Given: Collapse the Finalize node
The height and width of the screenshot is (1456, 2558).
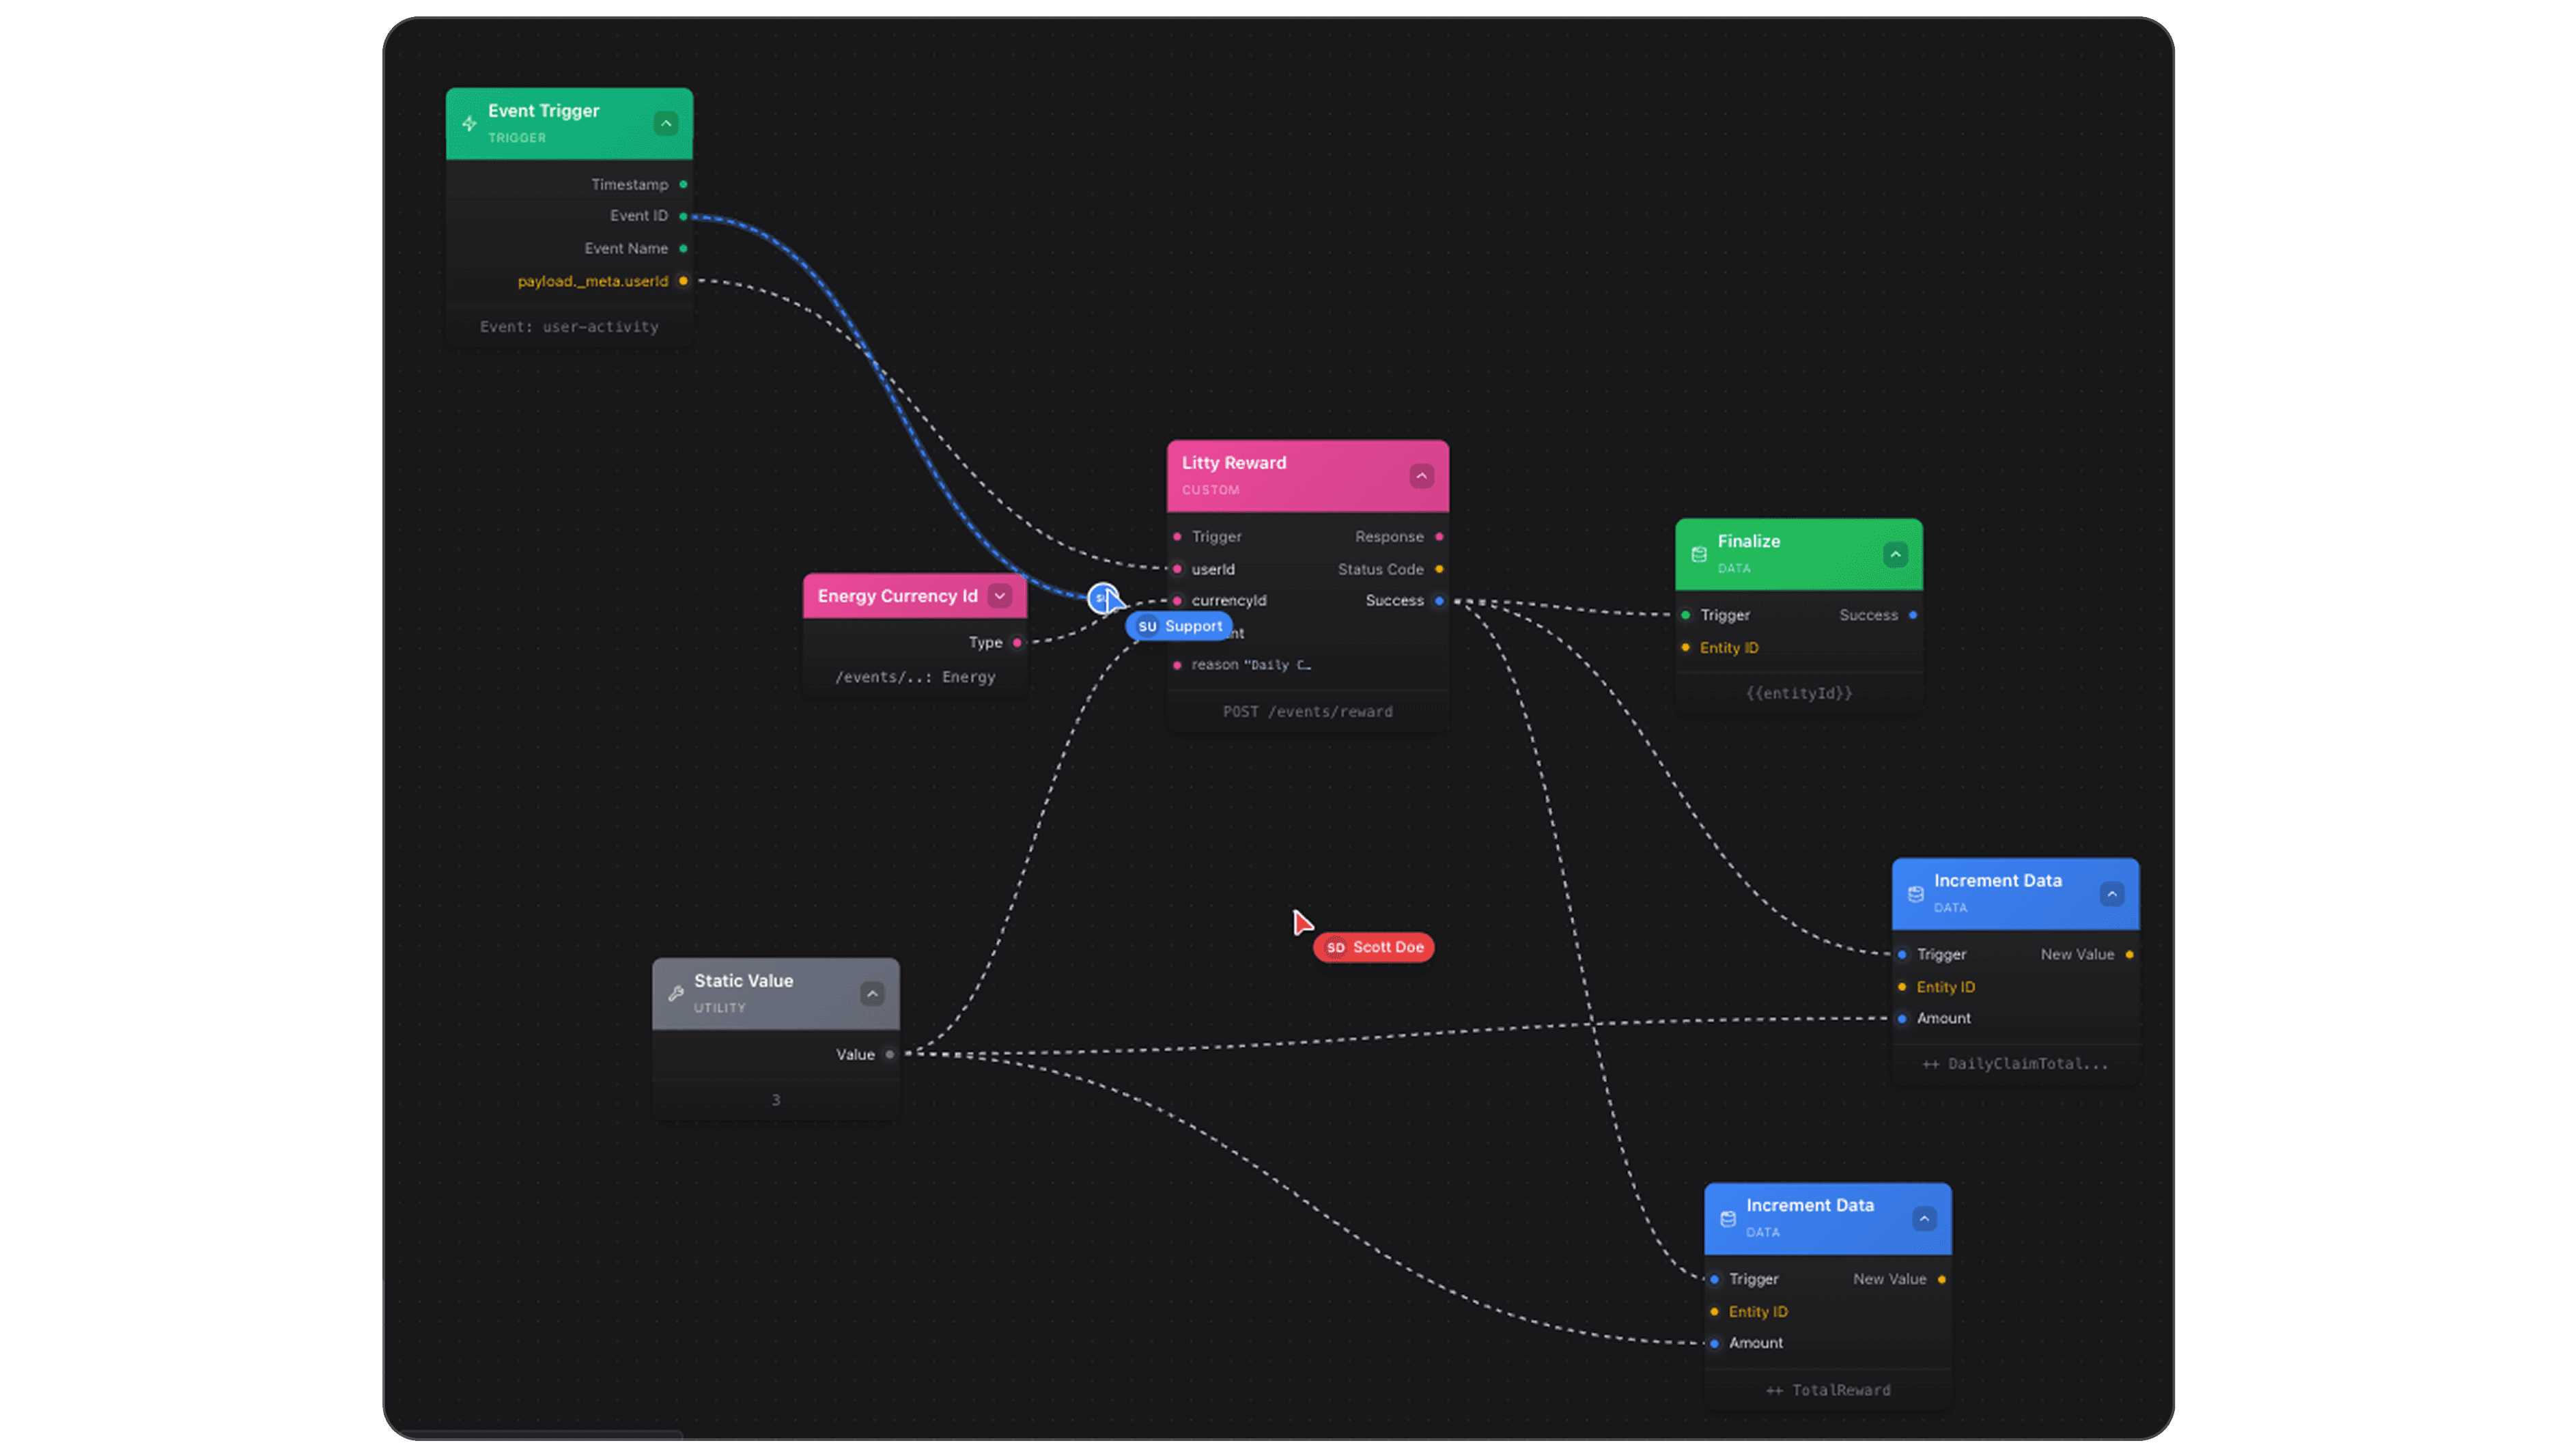Looking at the screenshot, I should coord(1894,554).
